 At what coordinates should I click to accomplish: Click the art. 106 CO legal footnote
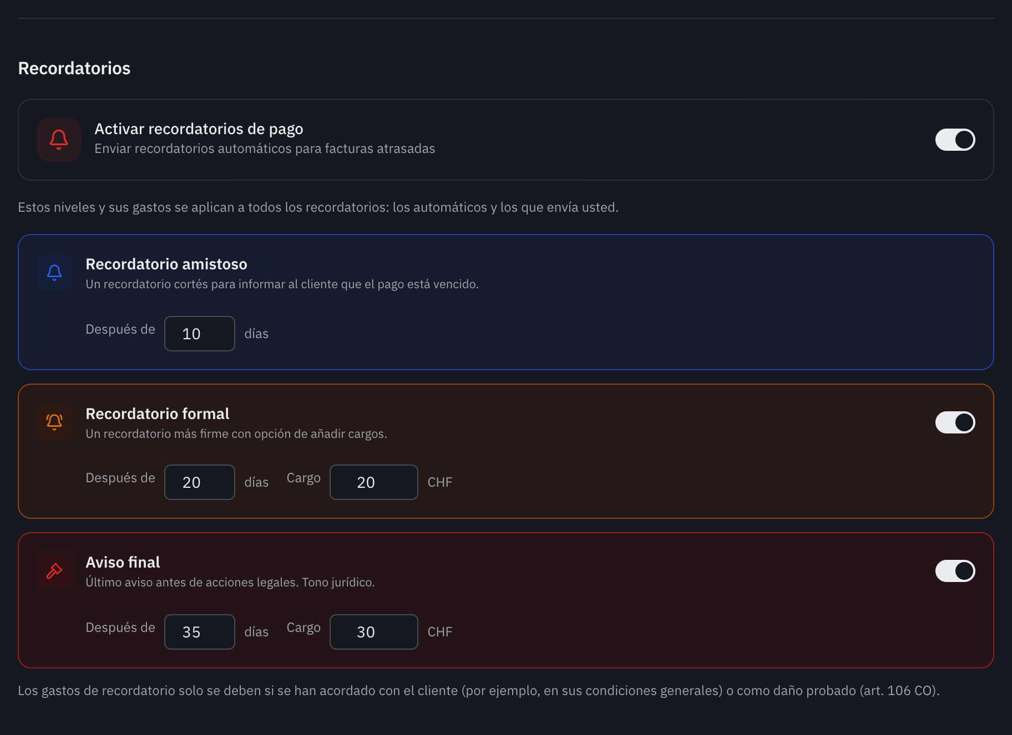click(478, 691)
